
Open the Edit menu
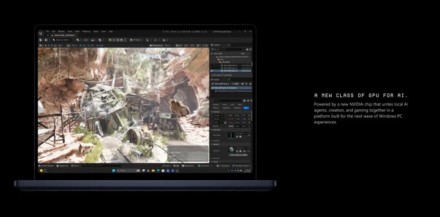coord(53,31)
